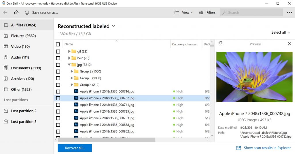This screenshot has height=154, width=295.
Task: Open the View dropdown menu
Action: coord(184,12)
